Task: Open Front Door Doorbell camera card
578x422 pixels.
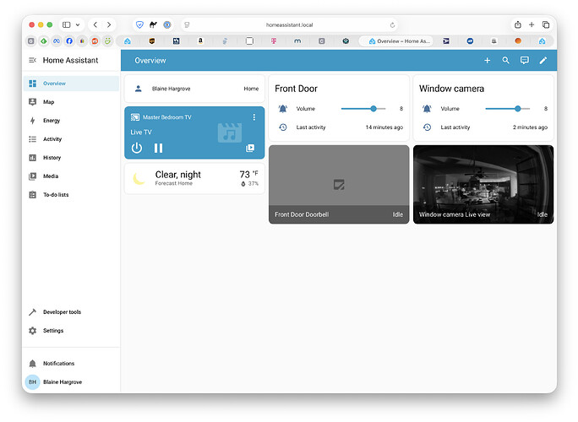Action: pos(339,184)
